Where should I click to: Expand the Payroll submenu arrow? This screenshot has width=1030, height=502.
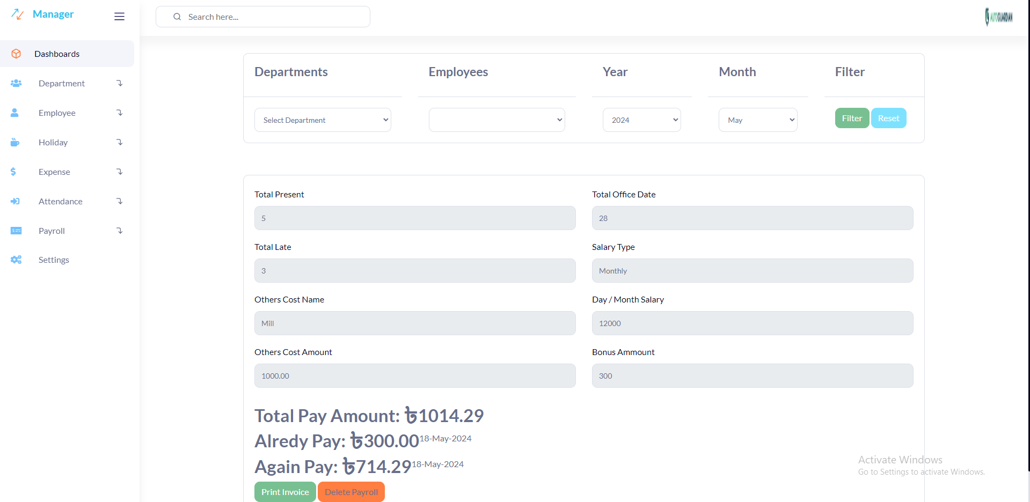pyautogui.click(x=120, y=231)
